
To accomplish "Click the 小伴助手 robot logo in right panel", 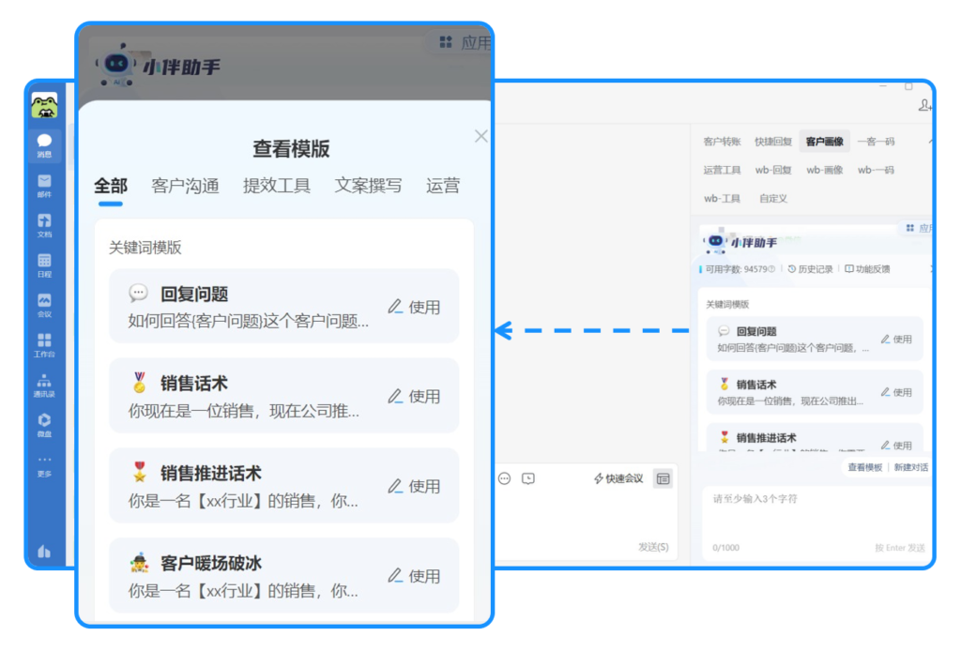I will pos(716,242).
